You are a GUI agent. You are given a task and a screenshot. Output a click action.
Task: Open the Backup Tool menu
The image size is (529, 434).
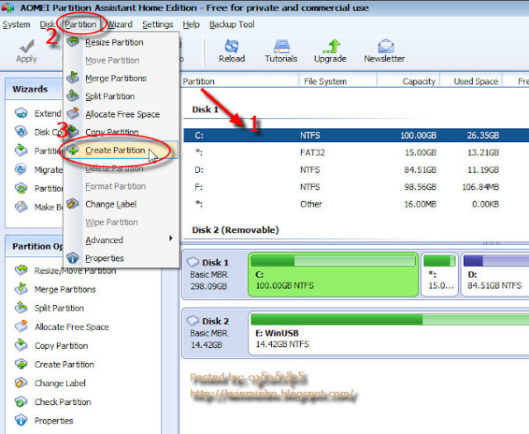pyautogui.click(x=231, y=25)
